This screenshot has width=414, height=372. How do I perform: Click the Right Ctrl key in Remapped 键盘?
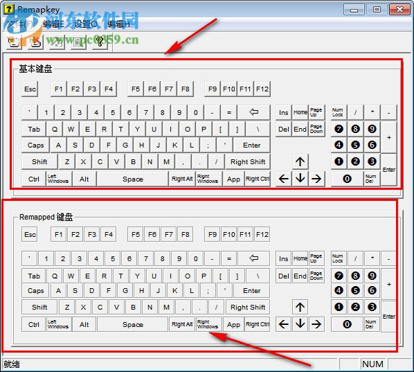pos(258,324)
